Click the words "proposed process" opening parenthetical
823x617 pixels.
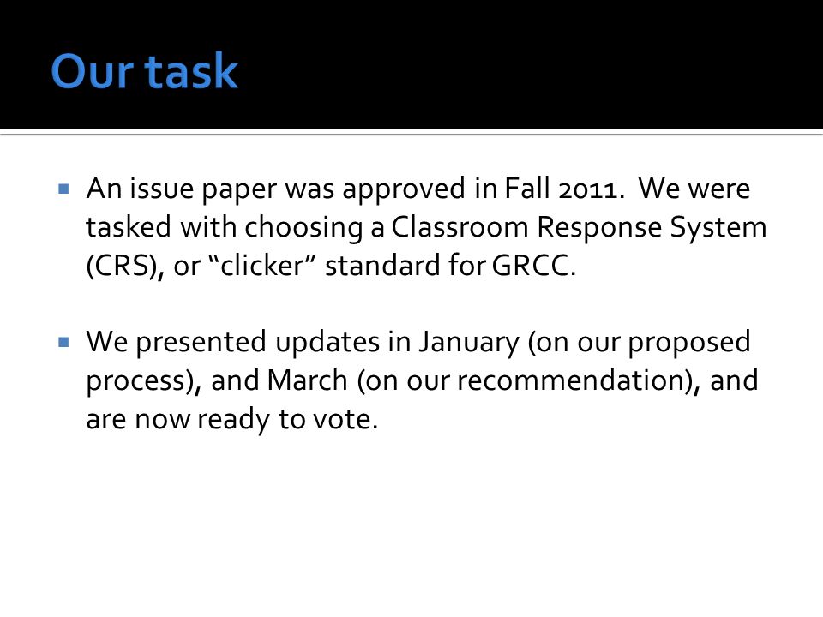click(418, 362)
